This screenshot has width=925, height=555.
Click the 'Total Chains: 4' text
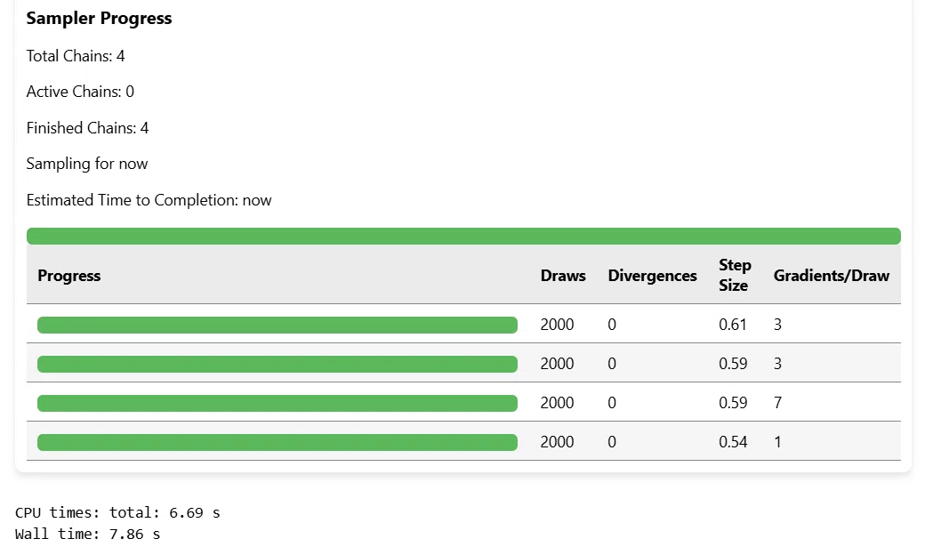[76, 56]
